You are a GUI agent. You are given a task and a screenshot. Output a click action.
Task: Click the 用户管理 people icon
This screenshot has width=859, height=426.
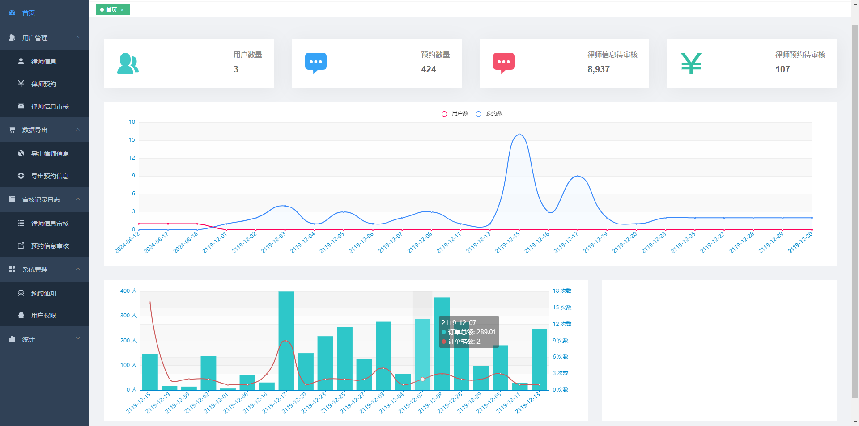[12, 38]
